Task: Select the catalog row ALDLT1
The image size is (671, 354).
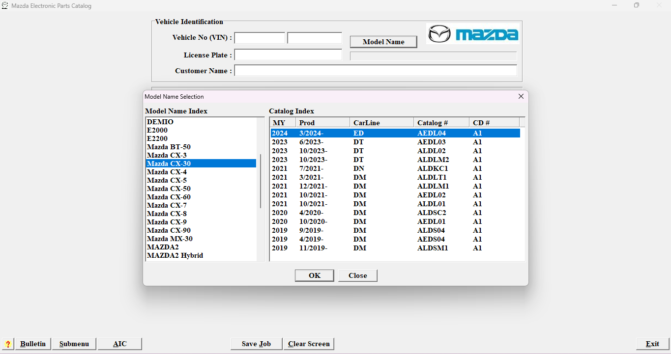Action: (x=395, y=177)
